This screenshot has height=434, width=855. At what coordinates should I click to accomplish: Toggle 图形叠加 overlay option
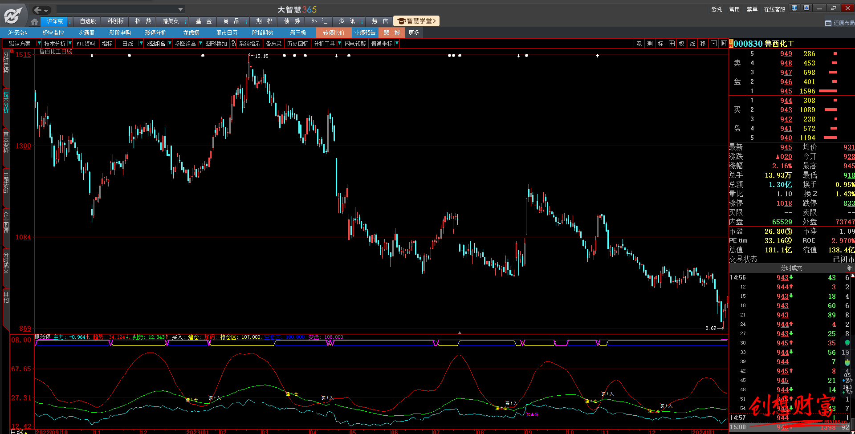(x=216, y=44)
